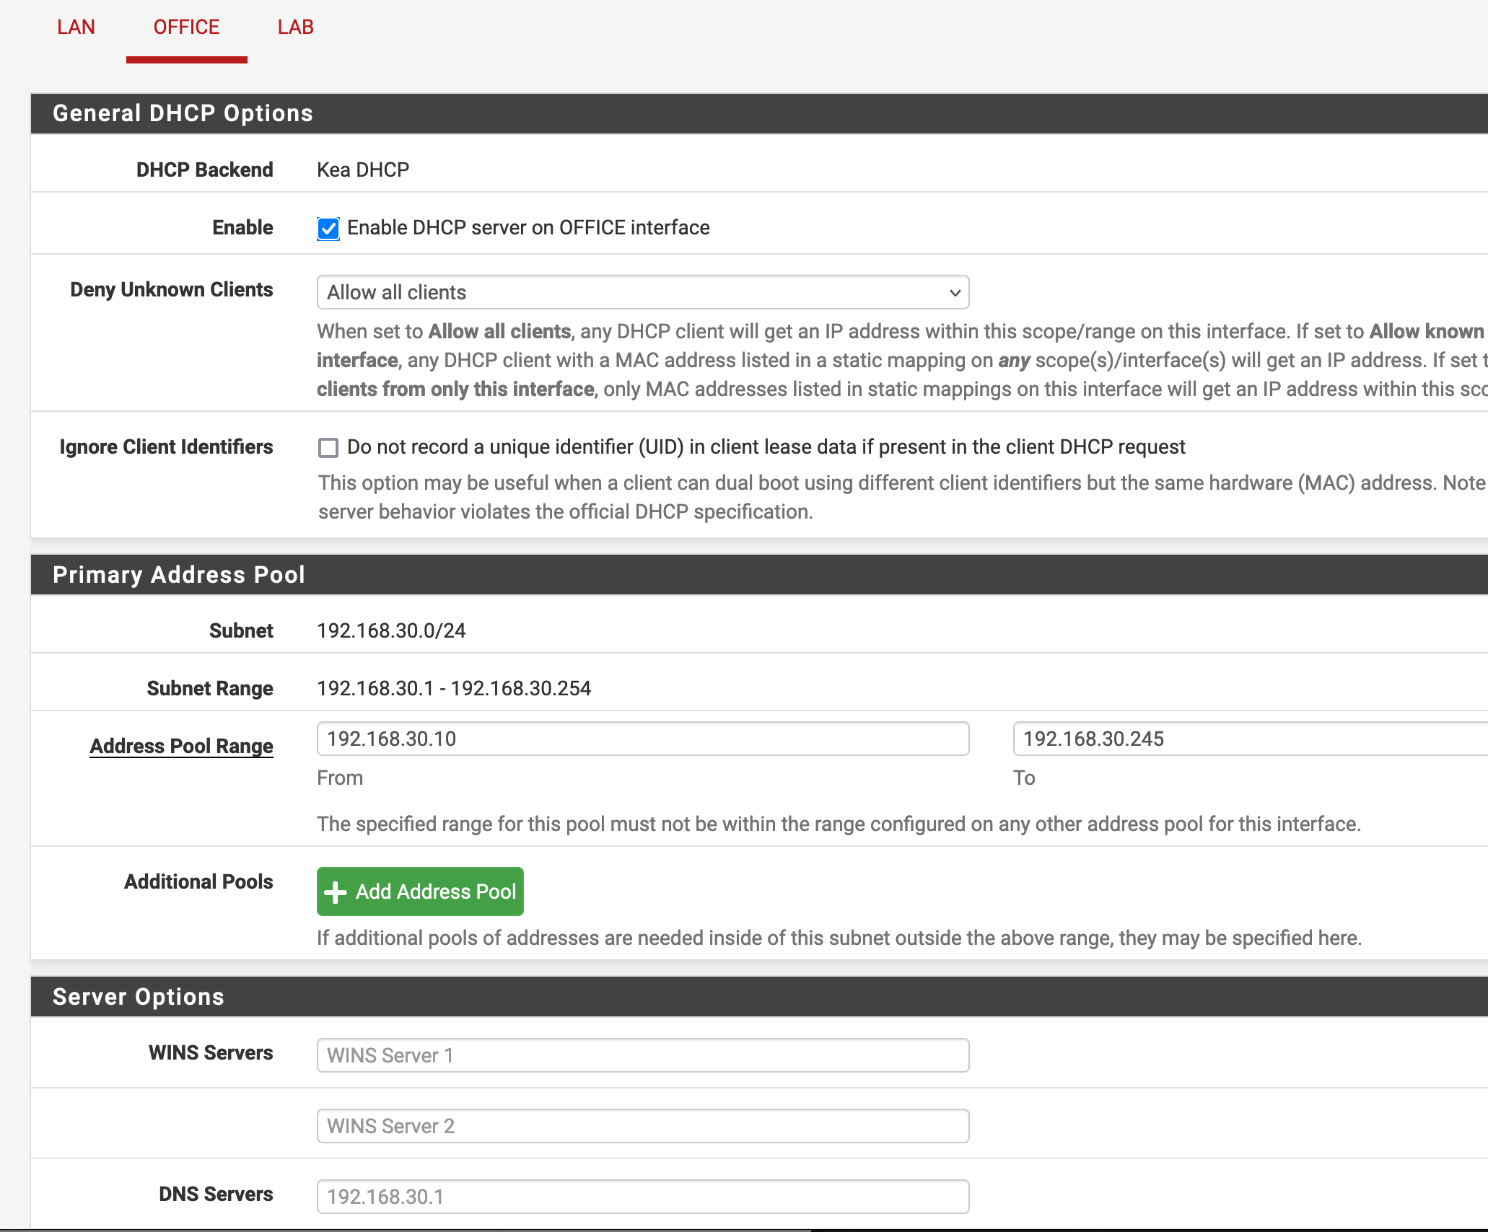Click the Server Options panel header
Image resolution: width=1488 pixels, height=1232 pixels.
[139, 997]
